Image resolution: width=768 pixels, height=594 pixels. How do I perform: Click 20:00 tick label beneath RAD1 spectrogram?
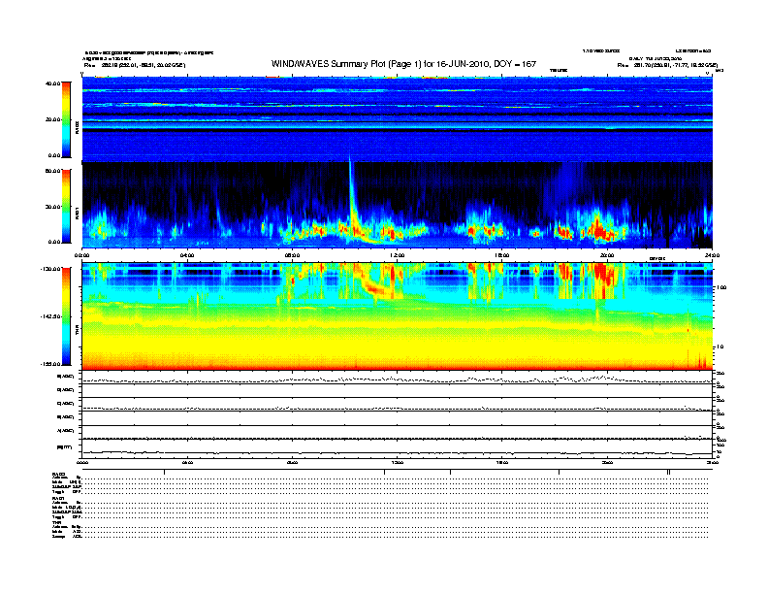[607, 255]
